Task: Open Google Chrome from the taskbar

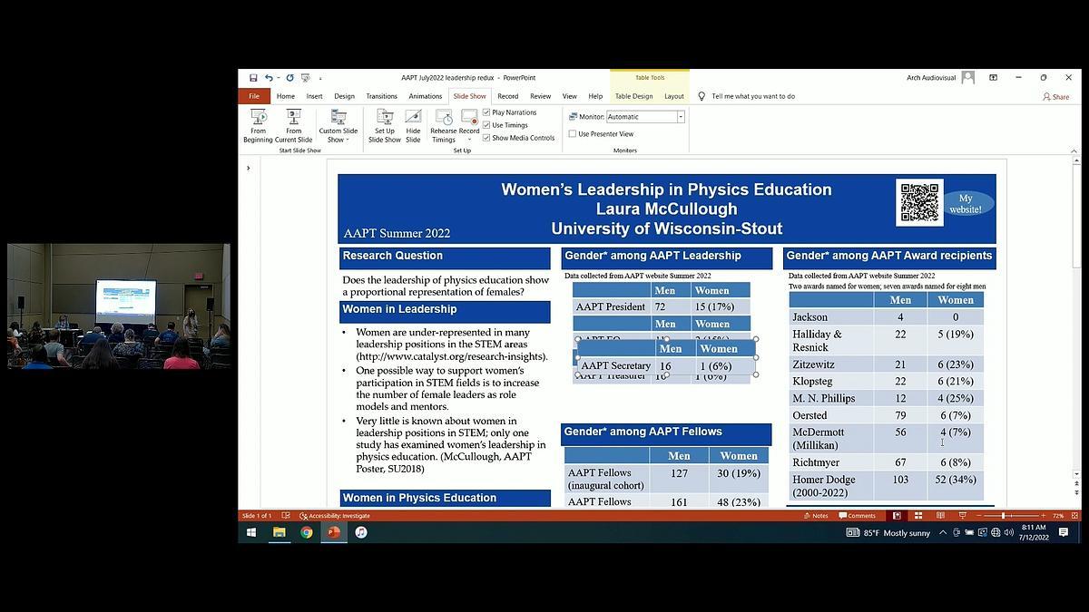Action: click(x=307, y=532)
